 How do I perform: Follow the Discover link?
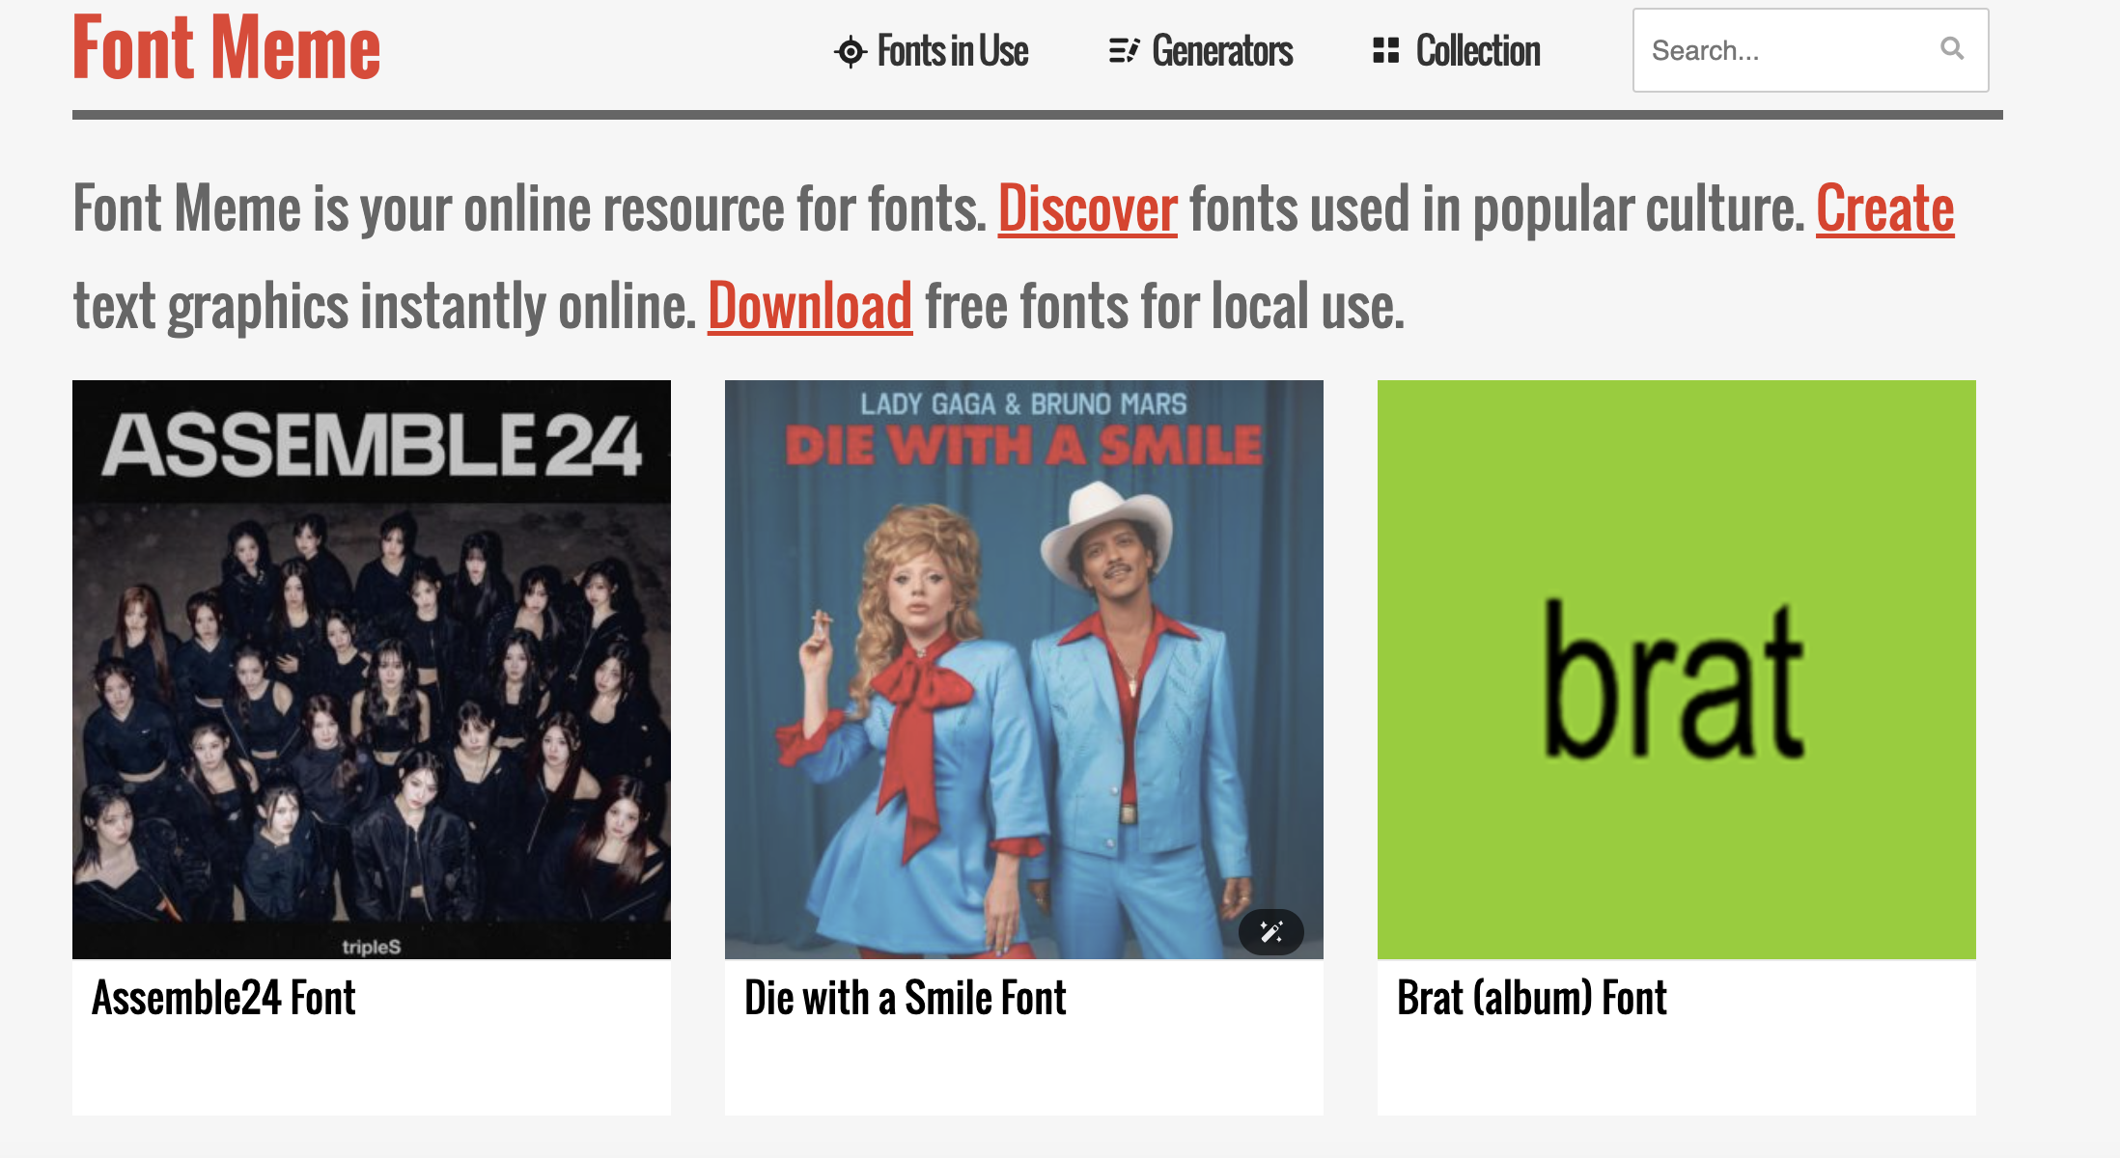coord(1088,208)
